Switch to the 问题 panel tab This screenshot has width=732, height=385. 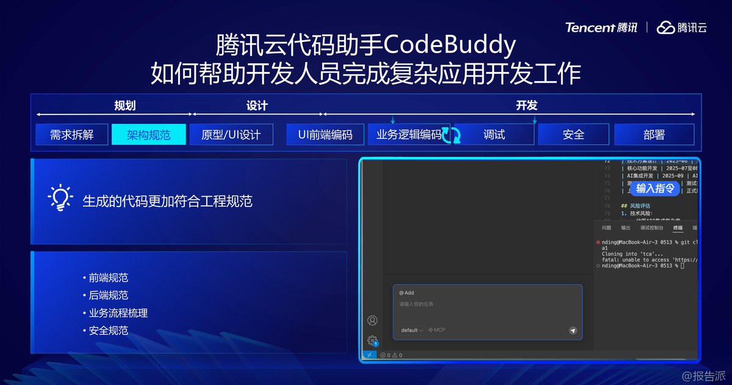[x=606, y=228]
